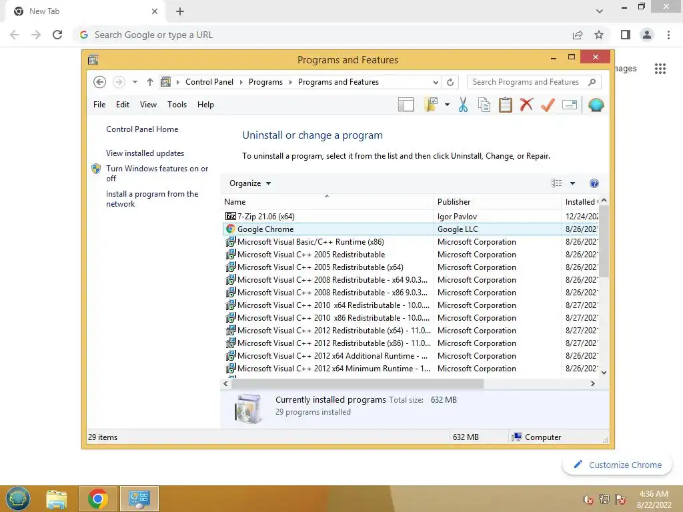The width and height of the screenshot is (683, 512).
Task: Click the horizontal scrollbar left arrow
Action: pyautogui.click(x=225, y=383)
